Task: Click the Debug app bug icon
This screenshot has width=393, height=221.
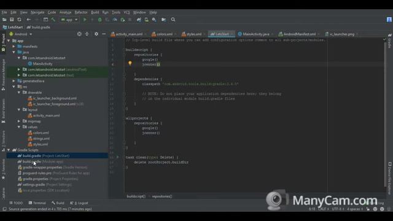Action: click(99, 20)
